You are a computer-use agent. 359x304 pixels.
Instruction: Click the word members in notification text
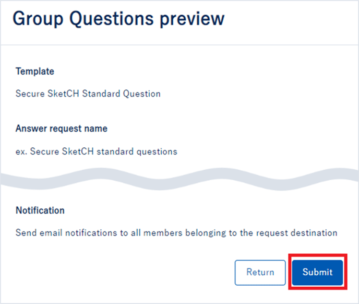(163, 233)
